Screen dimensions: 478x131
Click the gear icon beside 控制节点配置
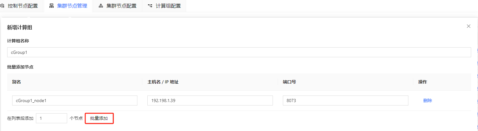pos(2,6)
